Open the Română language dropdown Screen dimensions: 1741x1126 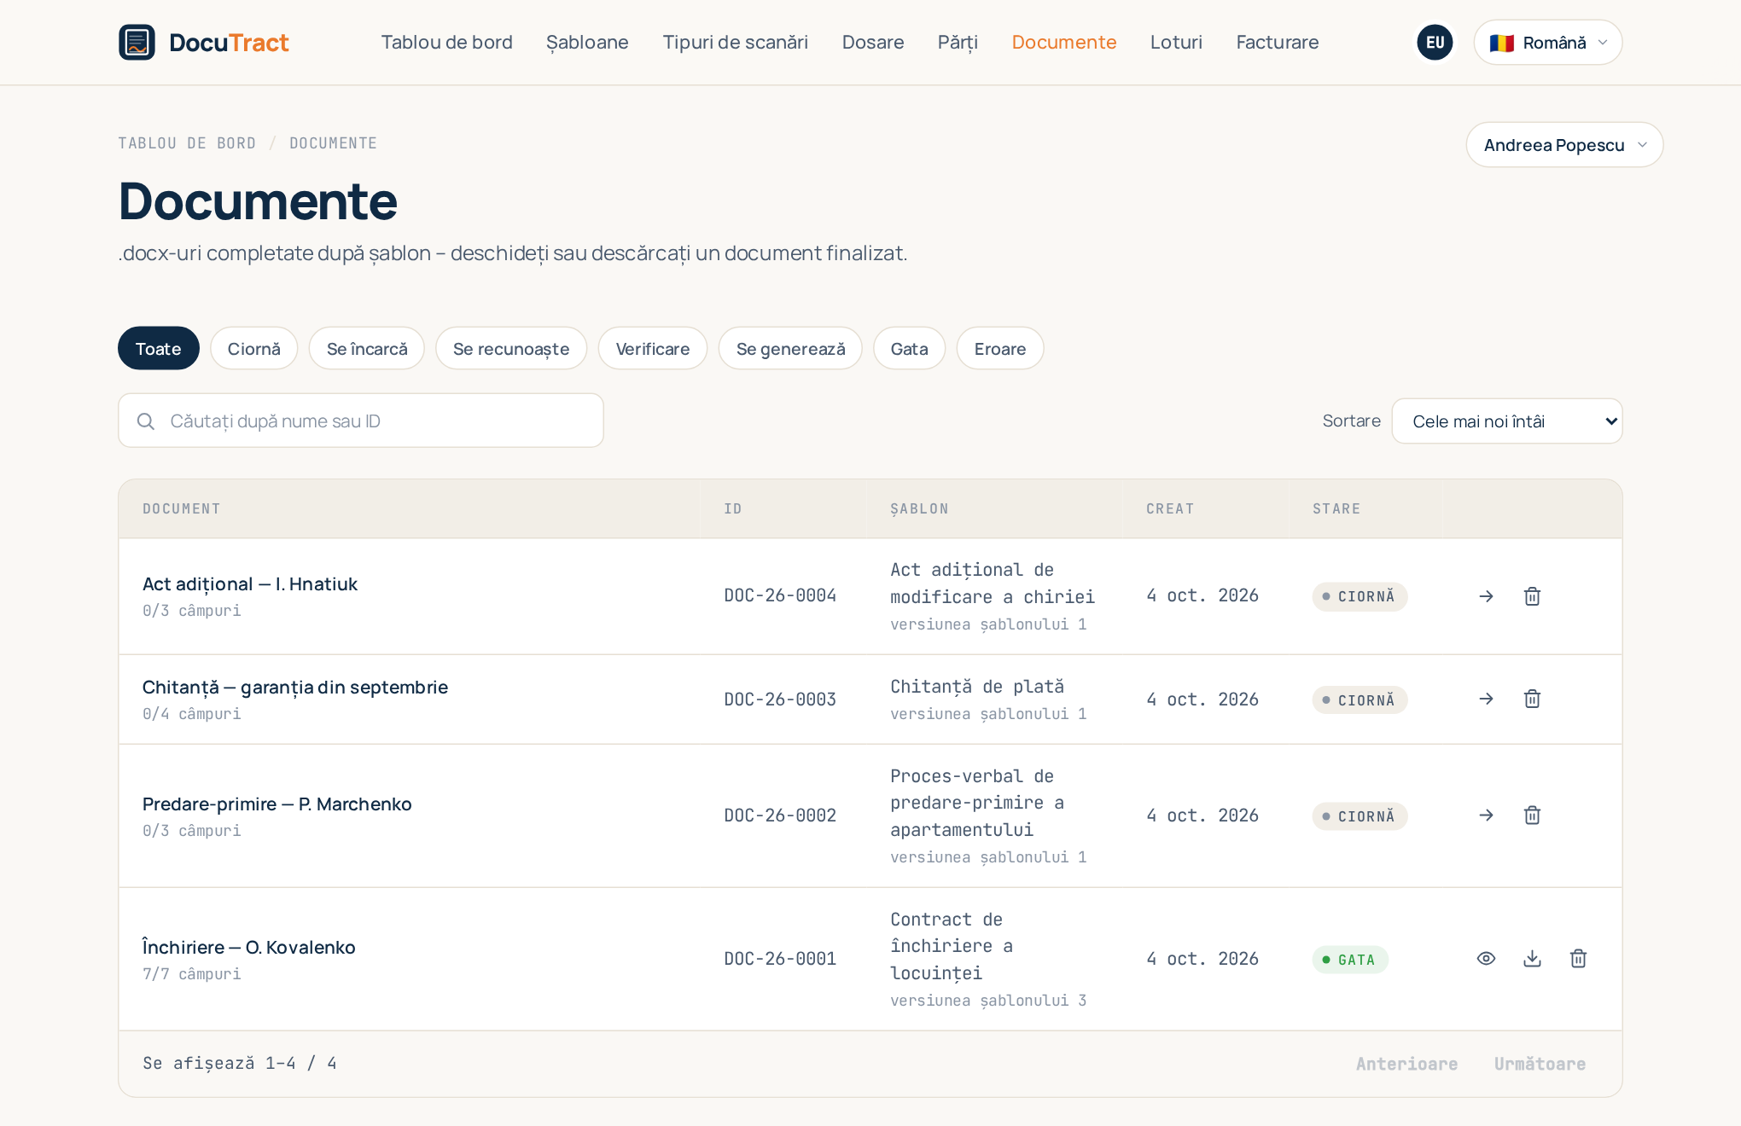(x=1547, y=43)
